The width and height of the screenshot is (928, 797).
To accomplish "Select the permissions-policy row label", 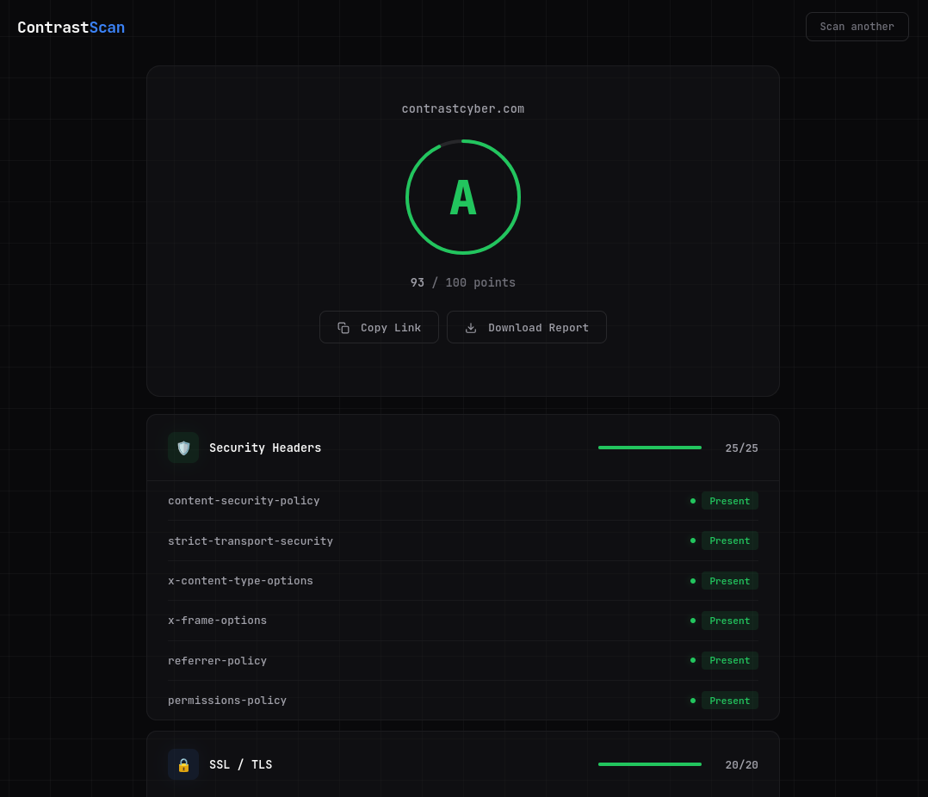I will point(227,700).
